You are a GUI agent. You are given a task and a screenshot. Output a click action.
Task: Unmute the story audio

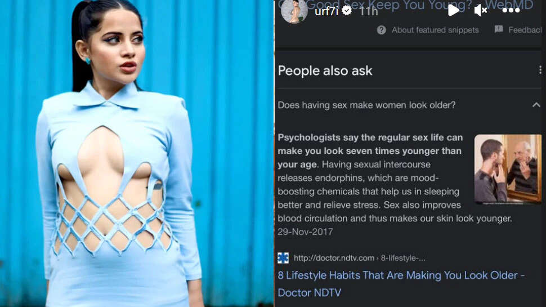pos(481,11)
